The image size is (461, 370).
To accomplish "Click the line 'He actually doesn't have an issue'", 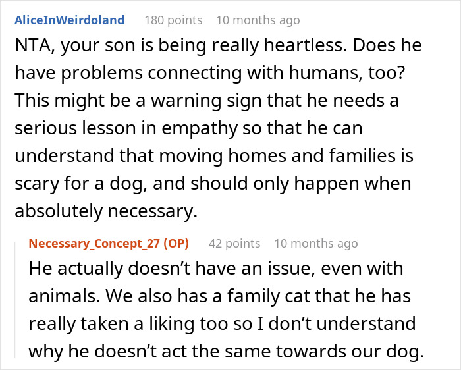I will tap(216, 269).
